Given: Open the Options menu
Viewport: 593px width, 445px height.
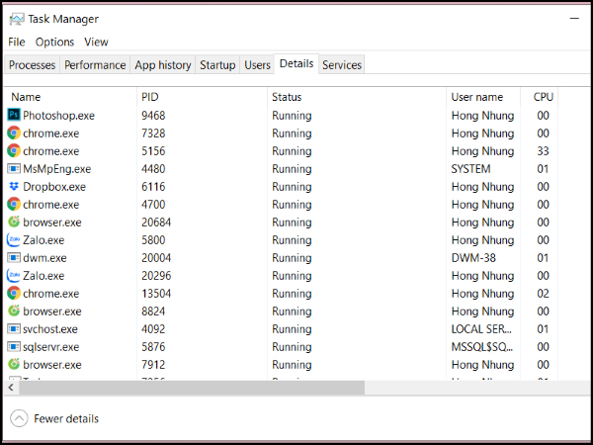Looking at the screenshot, I should (x=54, y=43).
